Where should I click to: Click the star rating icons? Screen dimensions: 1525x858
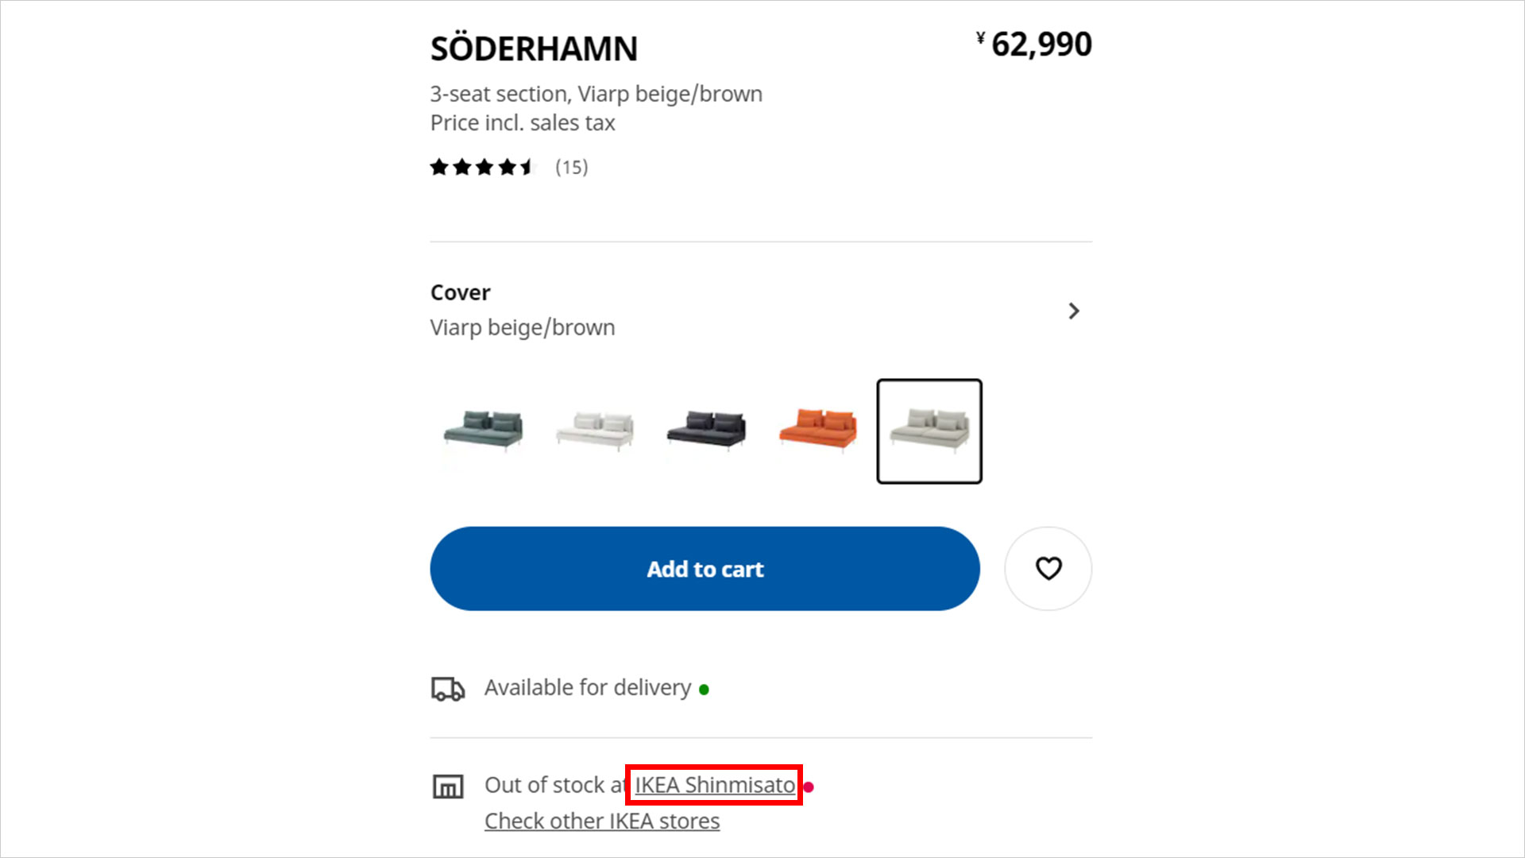(482, 168)
